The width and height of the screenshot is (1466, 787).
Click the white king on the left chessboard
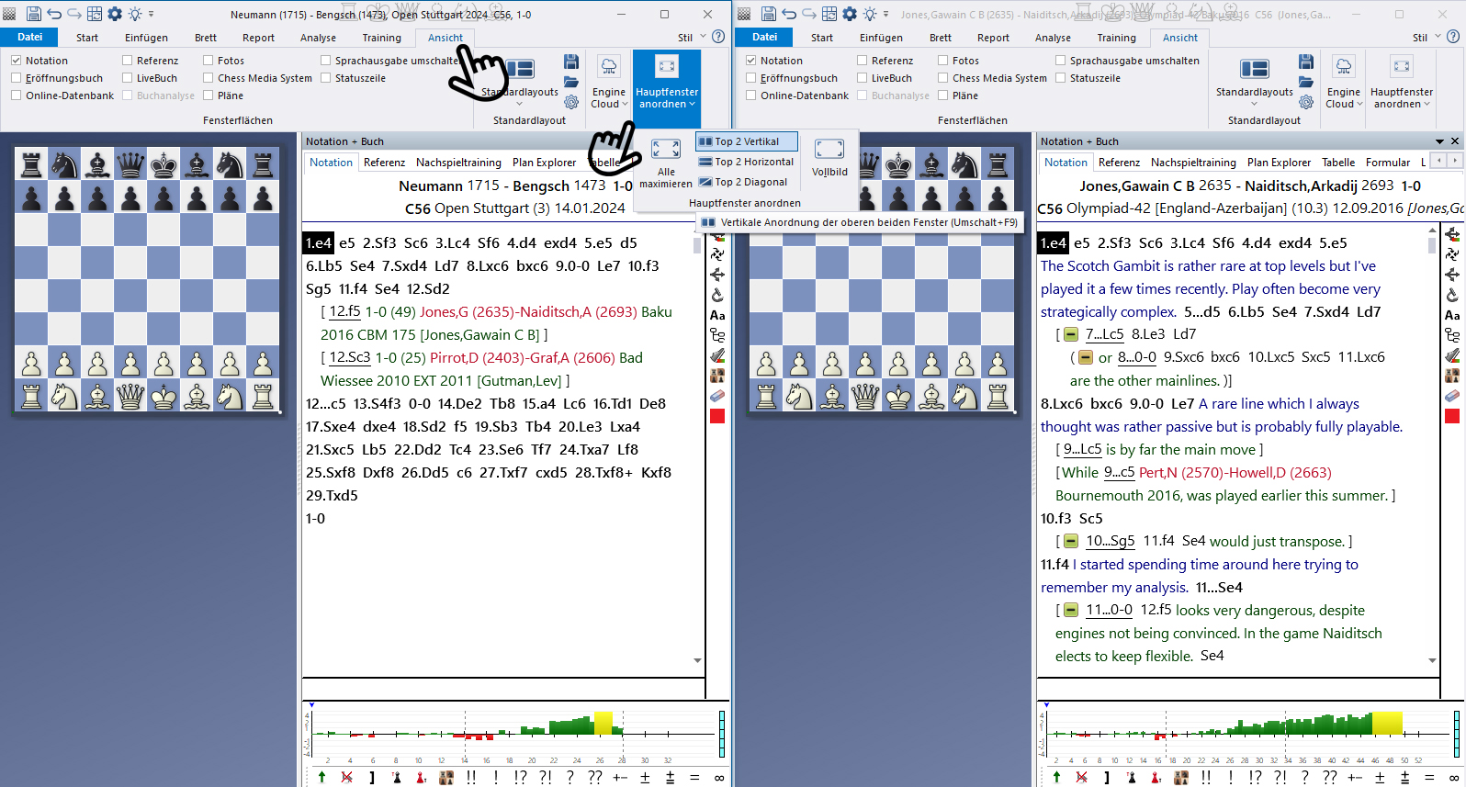[x=164, y=396]
